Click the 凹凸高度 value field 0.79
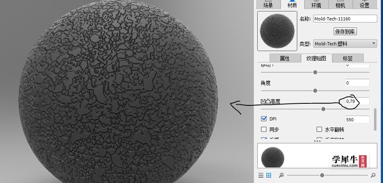 (357, 101)
